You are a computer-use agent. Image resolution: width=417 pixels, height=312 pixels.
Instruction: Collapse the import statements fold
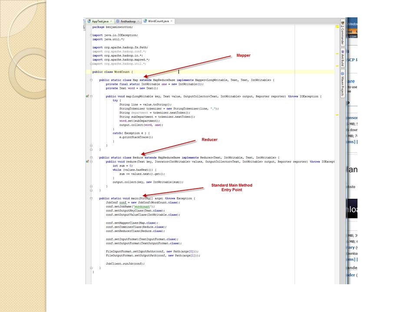(91, 35)
